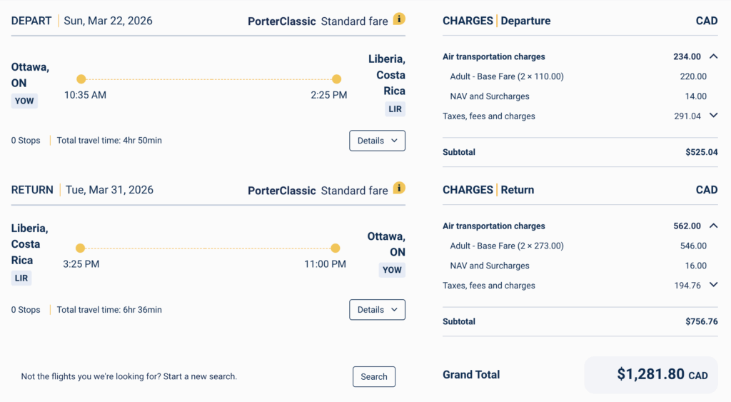Click departure origin dot at 10:35 AM
Viewport: 731px width, 402px height.
tap(81, 79)
